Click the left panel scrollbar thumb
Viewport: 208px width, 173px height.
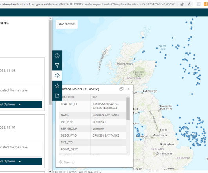point(50,62)
